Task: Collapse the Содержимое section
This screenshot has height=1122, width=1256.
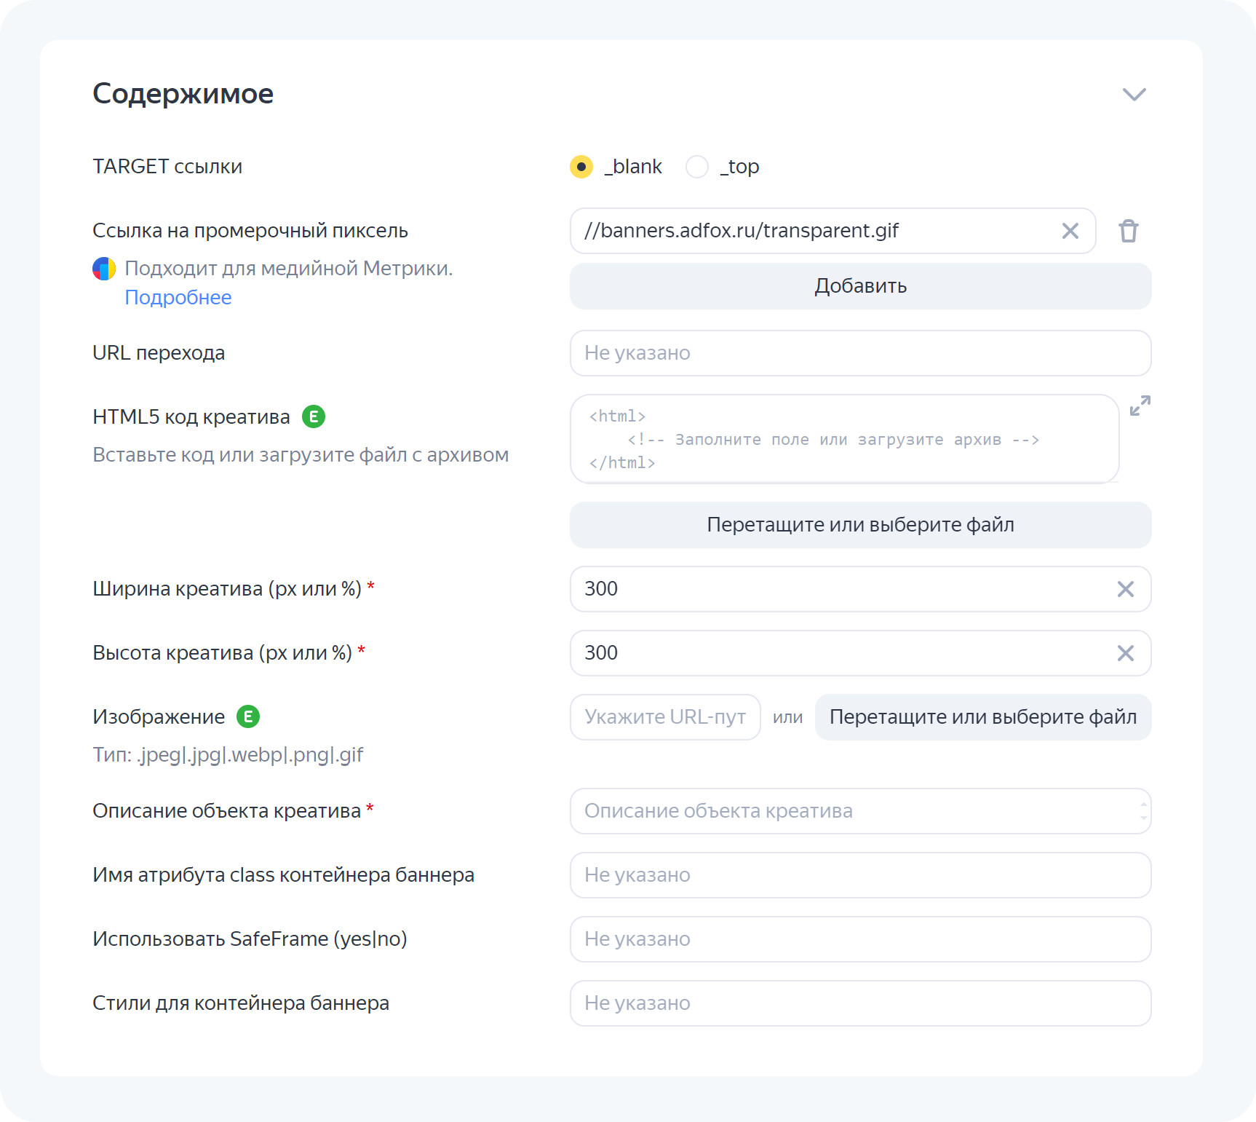Action: tap(1134, 95)
